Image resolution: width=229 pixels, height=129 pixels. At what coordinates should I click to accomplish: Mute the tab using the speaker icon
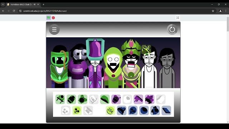coord(34,5)
